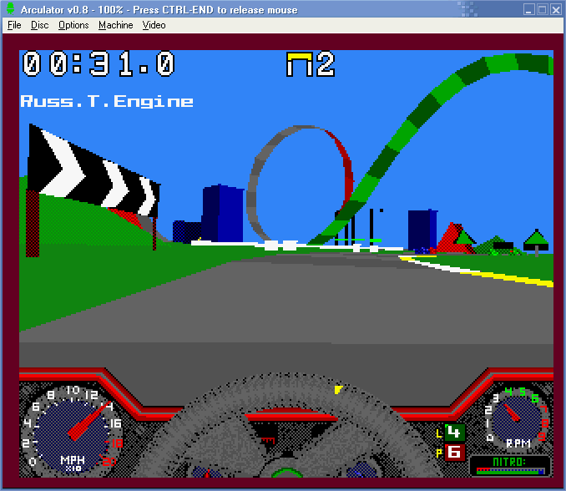Close the Arculator emulator window
The image size is (566, 491).
tap(555, 9)
